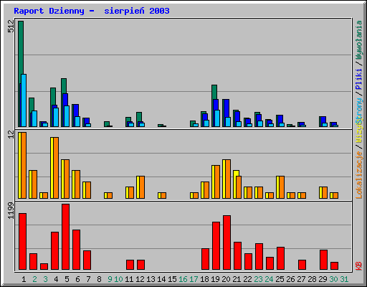
Task: Click day label "28" on the x-axis
Action: (312, 279)
